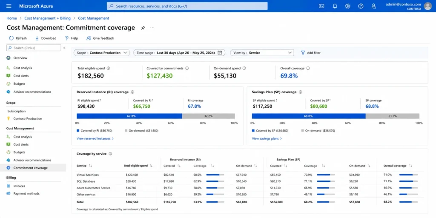Open the Time range Last 30 days selector

pyautogui.click(x=179, y=52)
